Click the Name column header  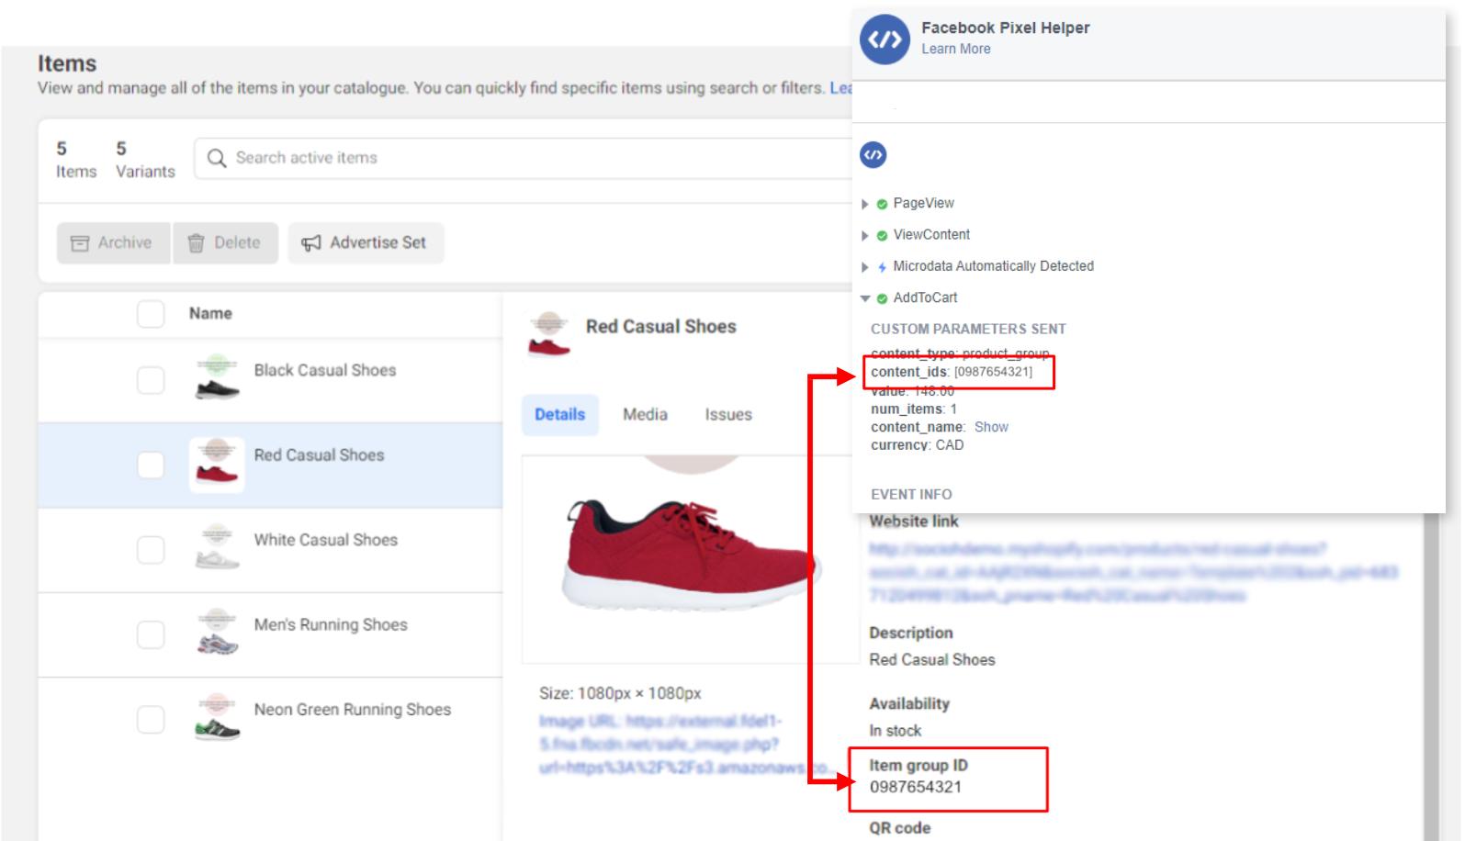coord(210,314)
